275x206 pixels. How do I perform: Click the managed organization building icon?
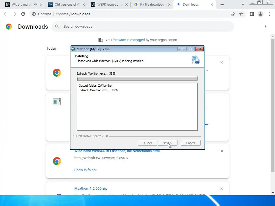[101, 40]
